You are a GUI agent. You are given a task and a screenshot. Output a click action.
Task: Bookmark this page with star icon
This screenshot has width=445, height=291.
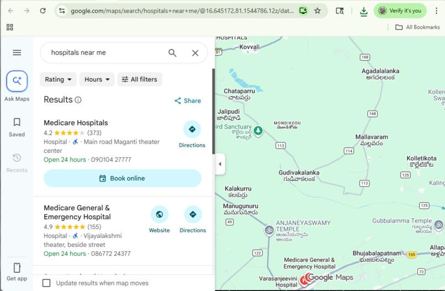point(317,11)
